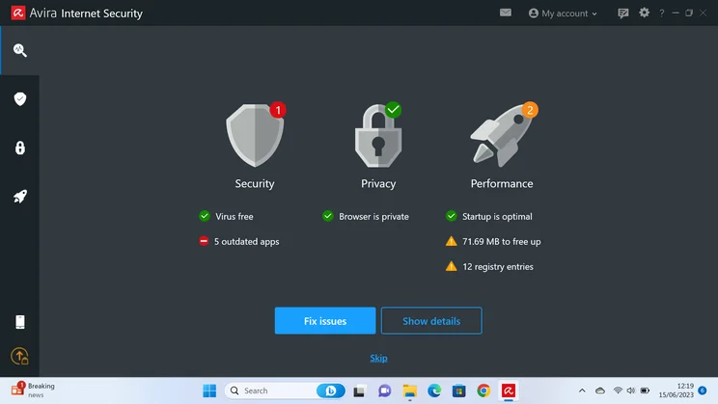718x404 pixels.
Task: Click warning triangle beside 12 registry entries
Action: pos(451,266)
